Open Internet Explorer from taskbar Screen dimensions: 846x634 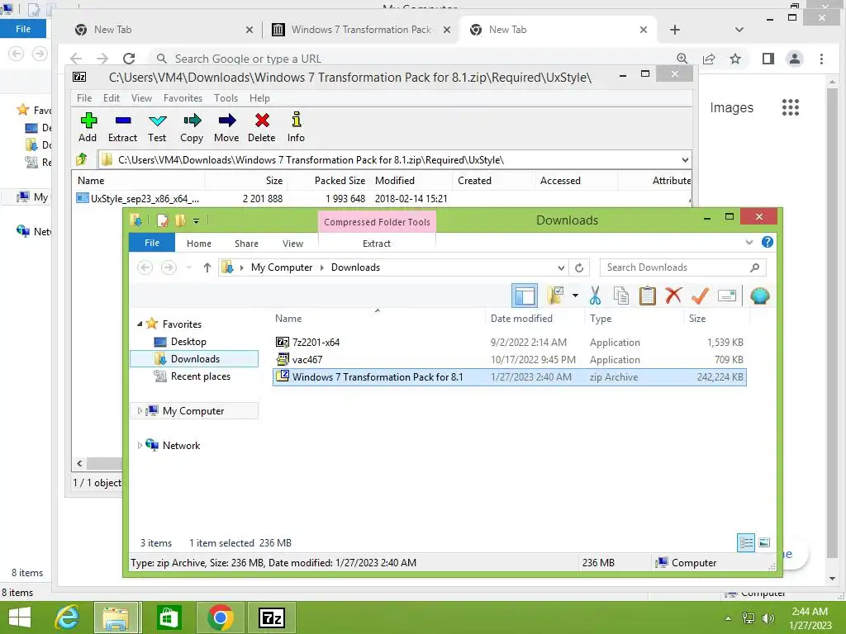click(x=67, y=617)
